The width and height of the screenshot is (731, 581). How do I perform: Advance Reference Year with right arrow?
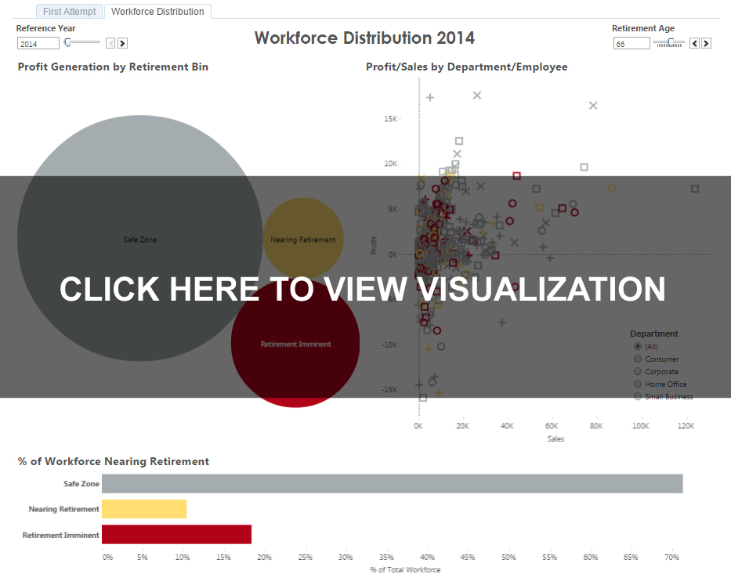122,43
